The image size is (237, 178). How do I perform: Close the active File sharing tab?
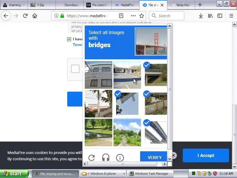pos(162,5)
